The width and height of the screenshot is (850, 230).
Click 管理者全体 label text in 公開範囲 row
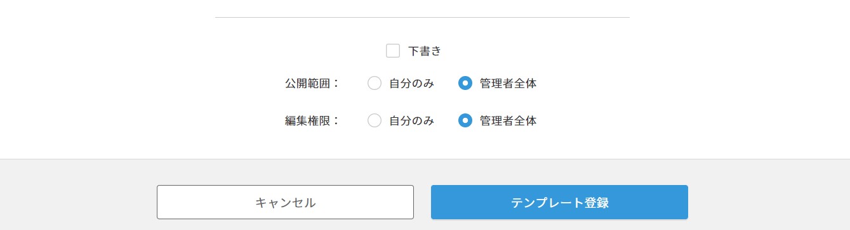[x=508, y=83]
